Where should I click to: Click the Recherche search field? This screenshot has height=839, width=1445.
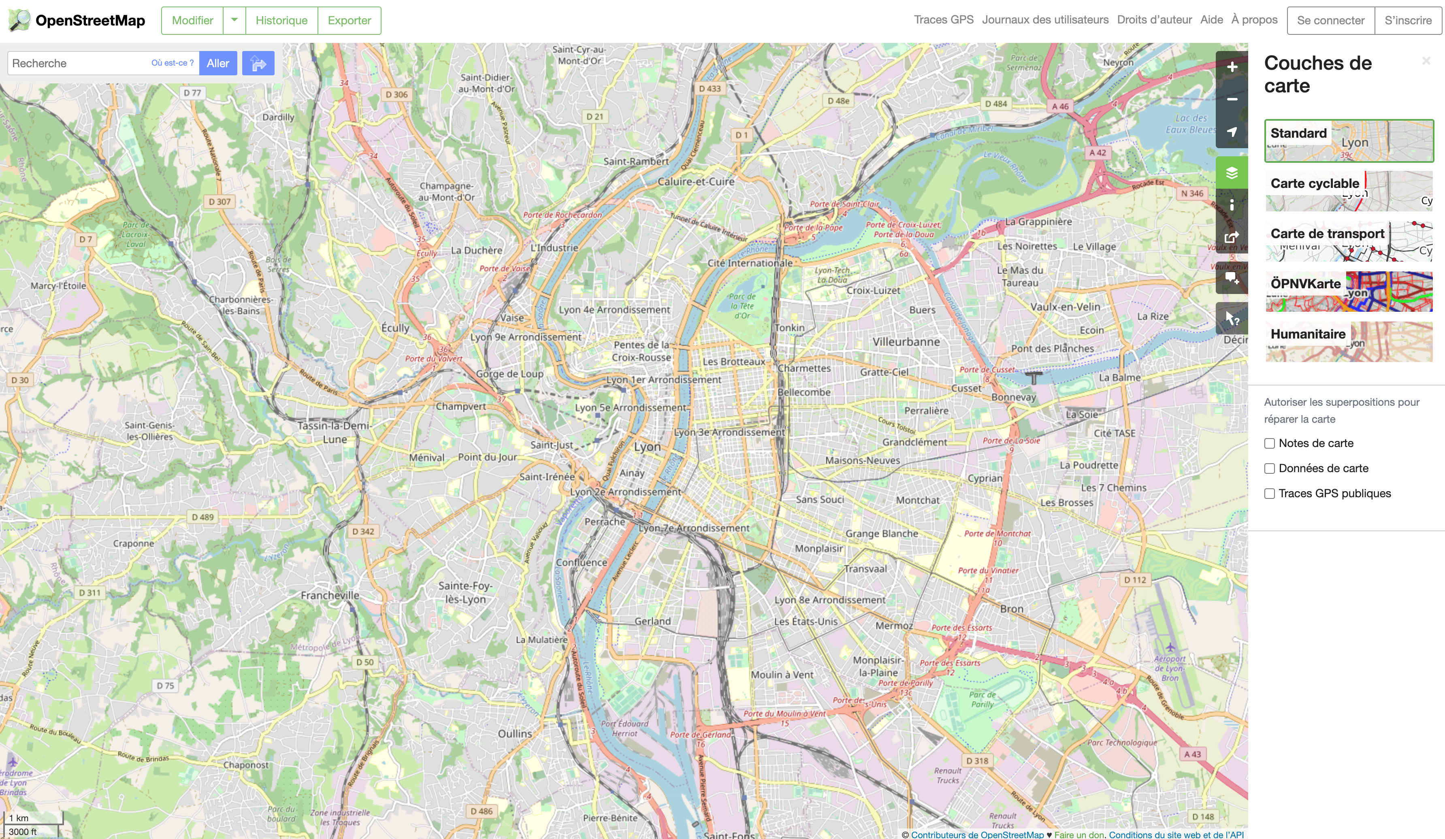tap(77, 63)
